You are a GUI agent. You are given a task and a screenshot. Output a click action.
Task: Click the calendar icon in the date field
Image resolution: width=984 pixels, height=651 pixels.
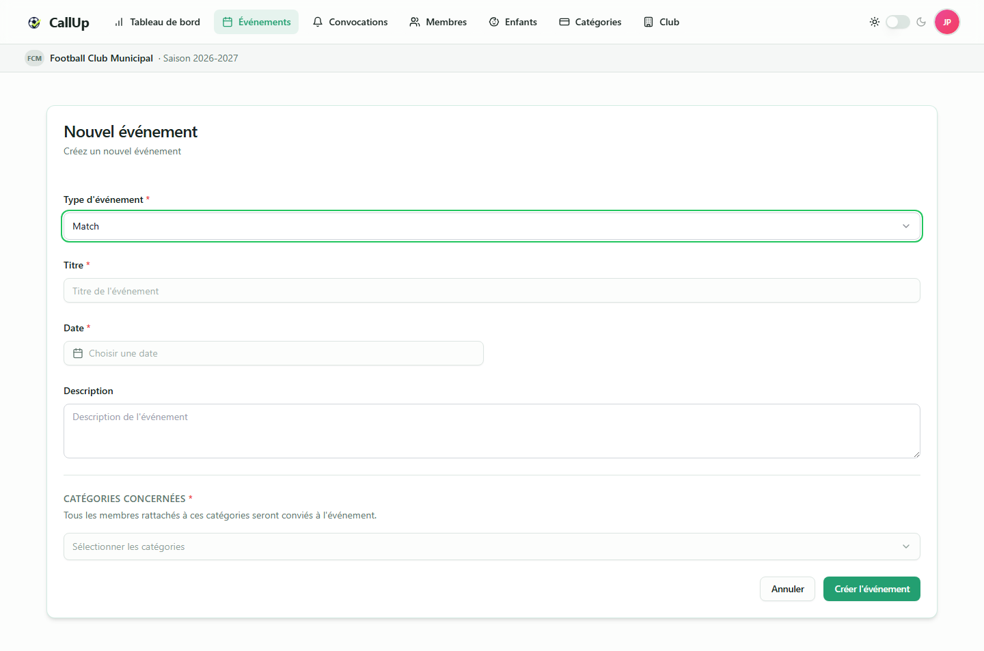78,353
